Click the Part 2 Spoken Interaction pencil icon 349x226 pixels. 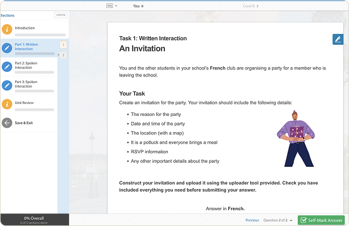pyautogui.click(x=7, y=67)
